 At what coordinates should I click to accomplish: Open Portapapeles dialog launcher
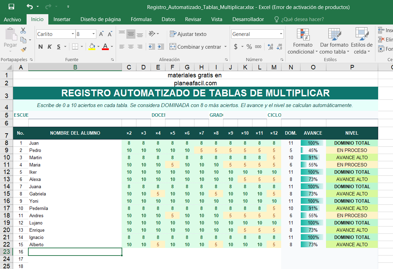(x=31, y=60)
